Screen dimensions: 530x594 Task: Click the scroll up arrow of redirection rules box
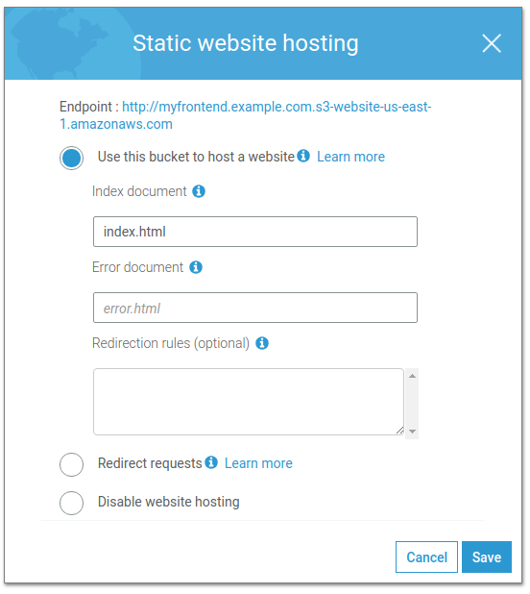point(412,376)
